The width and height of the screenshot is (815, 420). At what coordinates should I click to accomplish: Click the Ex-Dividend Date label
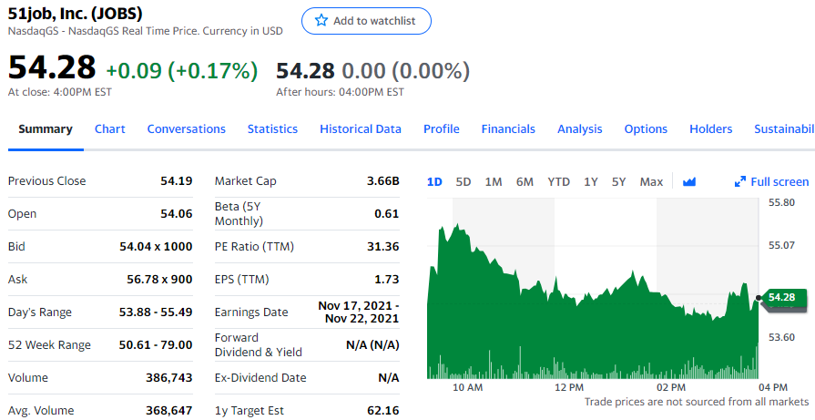(x=260, y=378)
